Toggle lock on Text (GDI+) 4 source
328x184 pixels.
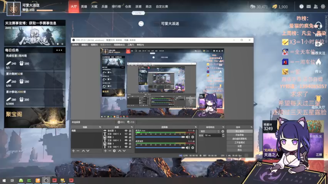pos(130,134)
